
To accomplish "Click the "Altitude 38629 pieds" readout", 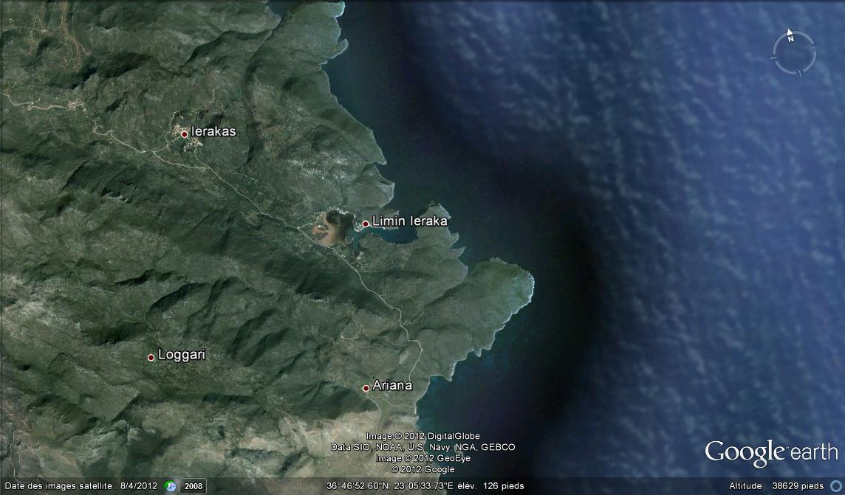I will (x=776, y=486).
